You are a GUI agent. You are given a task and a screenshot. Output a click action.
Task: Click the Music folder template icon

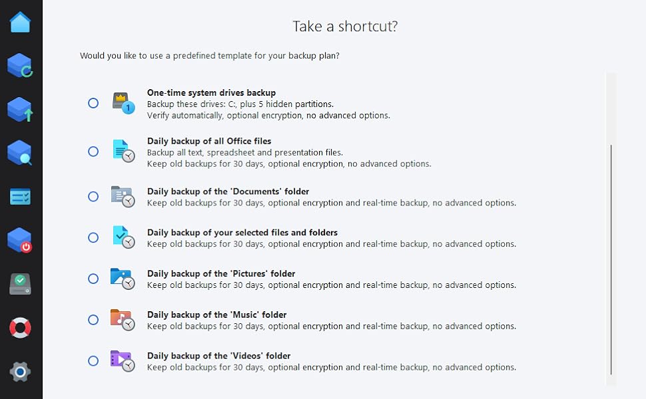point(123,320)
